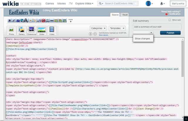Insert internal link (Ab) button

[x=18, y=21]
